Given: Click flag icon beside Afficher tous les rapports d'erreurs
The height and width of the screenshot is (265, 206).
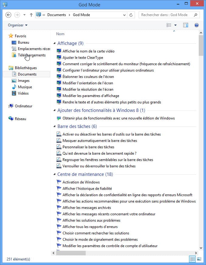Looking at the screenshot, I should pyautogui.click(x=59, y=226).
